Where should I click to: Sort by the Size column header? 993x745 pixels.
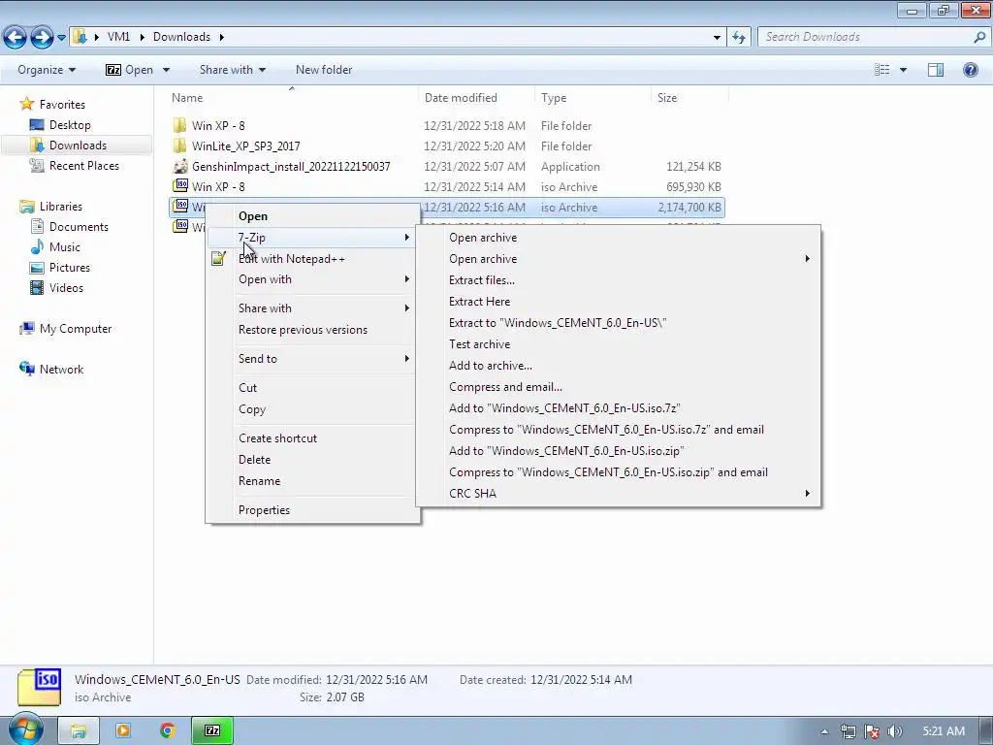coord(689,98)
